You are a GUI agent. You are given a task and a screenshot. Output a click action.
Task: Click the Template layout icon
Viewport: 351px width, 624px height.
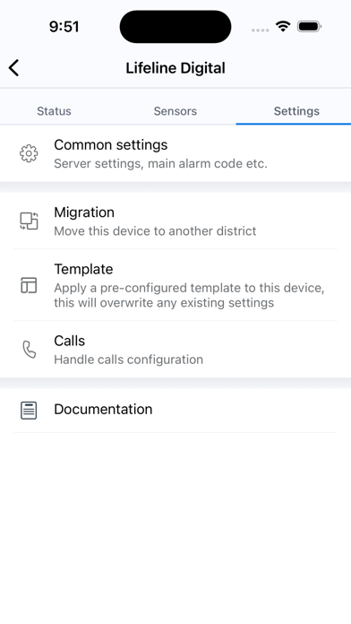(x=29, y=285)
